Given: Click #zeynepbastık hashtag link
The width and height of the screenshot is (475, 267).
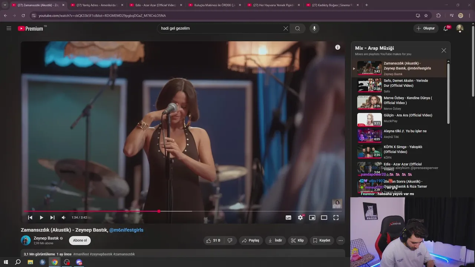Looking at the screenshot, I should pos(101,254).
